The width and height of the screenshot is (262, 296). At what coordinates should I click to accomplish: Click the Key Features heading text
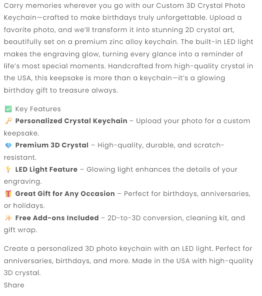coord(38,109)
